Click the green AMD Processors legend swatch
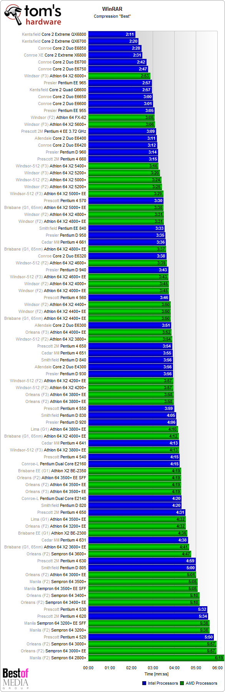This screenshot has height=692, width=225. [x=182, y=683]
